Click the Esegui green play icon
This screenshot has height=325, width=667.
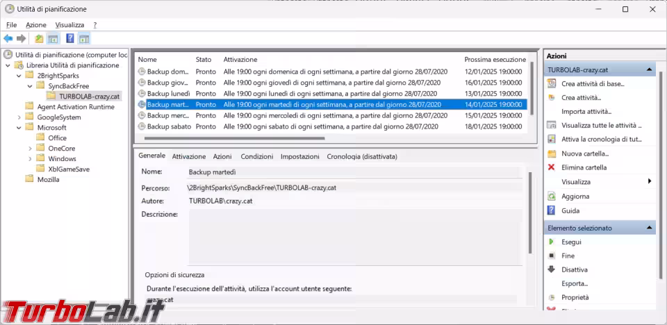point(551,242)
